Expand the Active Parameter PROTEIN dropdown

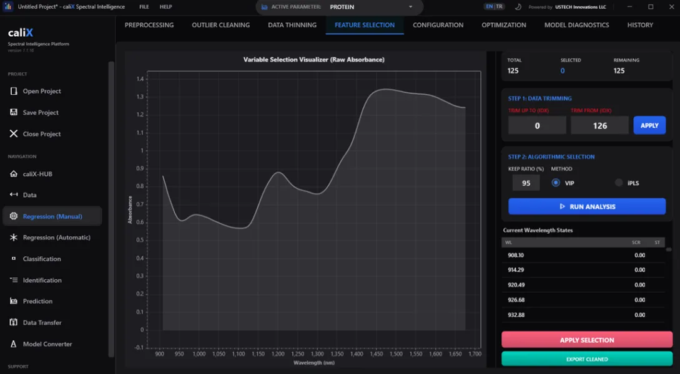[410, 7]
